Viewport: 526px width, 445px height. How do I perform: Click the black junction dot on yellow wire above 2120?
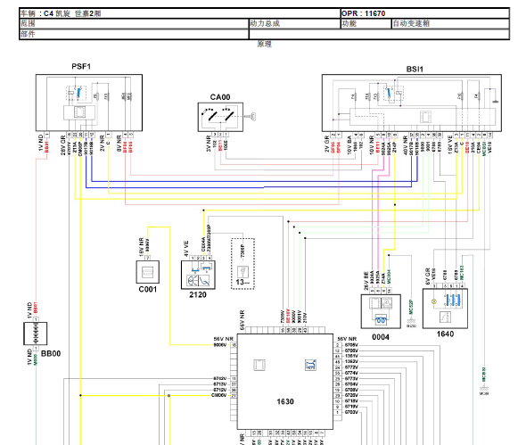click(x=203, y=210)
